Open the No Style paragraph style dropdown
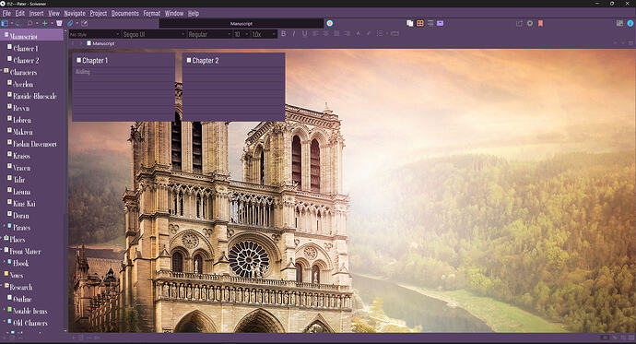The width and height of the screenshot is (636, 344). click(95, 34)
